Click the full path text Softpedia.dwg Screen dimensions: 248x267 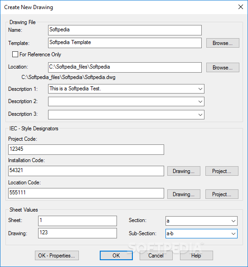(68, 77)
